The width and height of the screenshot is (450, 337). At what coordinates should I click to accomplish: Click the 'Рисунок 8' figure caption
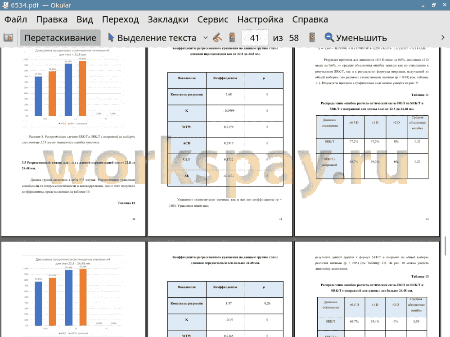(78, 139)
